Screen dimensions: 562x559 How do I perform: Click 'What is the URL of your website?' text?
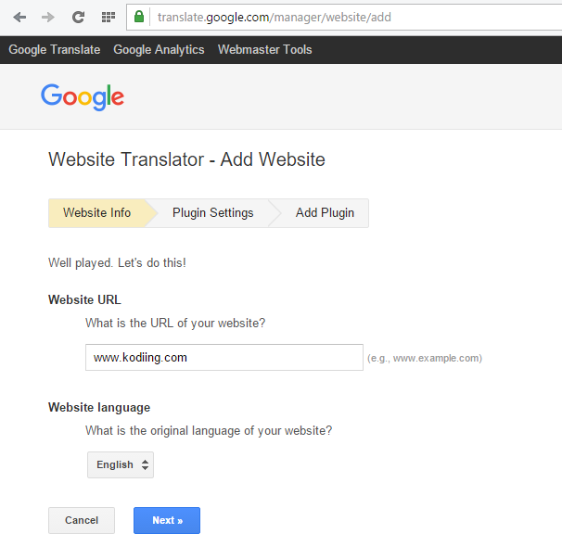175,324
